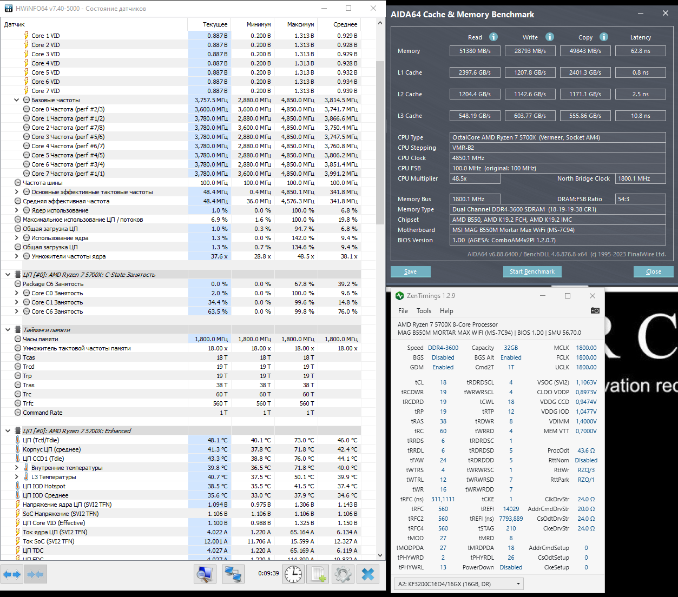Click the ZenTimings app icon in title bar

pos(400,296)
